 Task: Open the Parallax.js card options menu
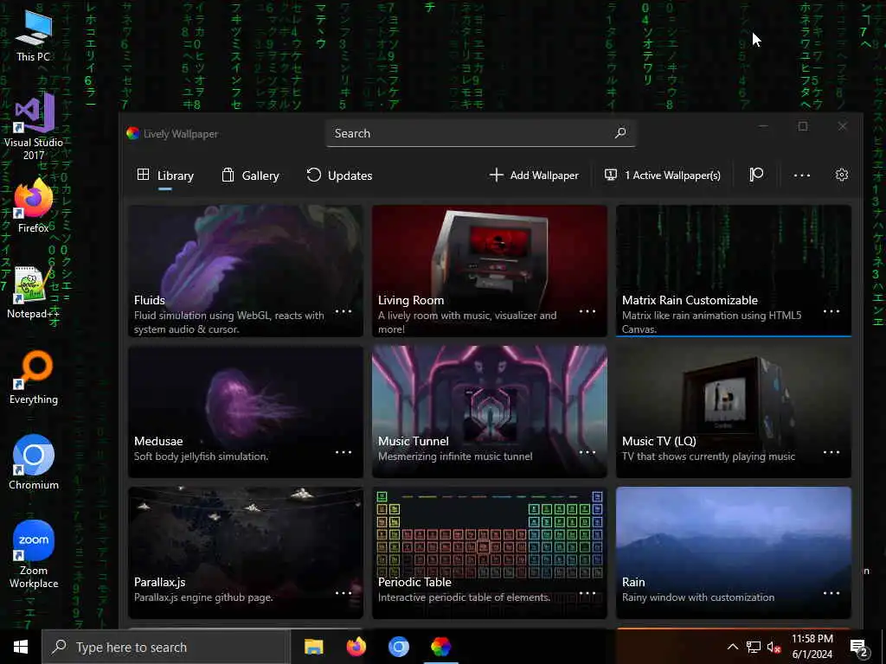(x=343, y=593)
